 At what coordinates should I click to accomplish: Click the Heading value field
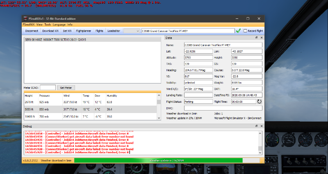click(x=198, y=70)
